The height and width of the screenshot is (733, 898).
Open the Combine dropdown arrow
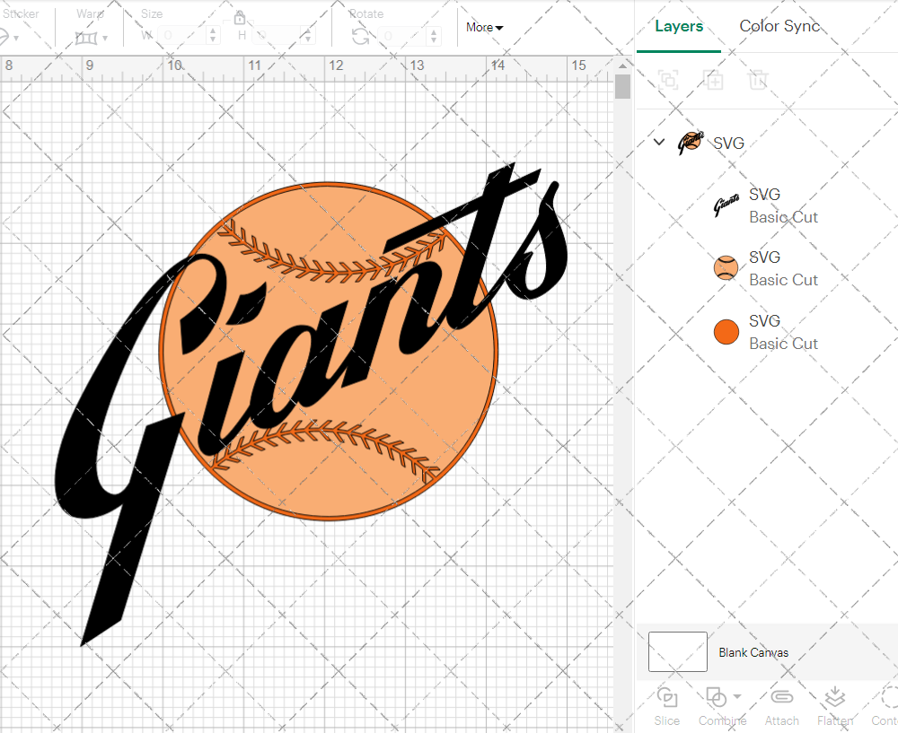[737, 696]
